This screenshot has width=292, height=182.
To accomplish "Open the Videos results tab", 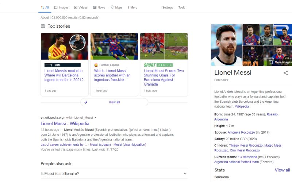I will point(81,7).
